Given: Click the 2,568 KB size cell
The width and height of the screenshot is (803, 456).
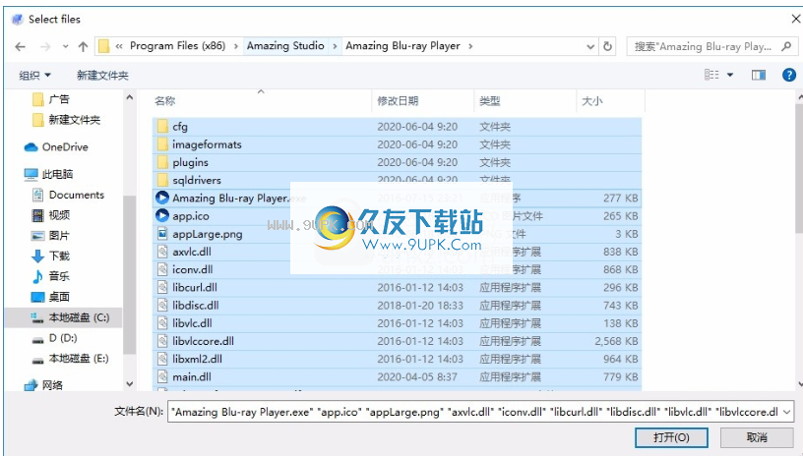Looking at the screenshot, I should [616, 341].
